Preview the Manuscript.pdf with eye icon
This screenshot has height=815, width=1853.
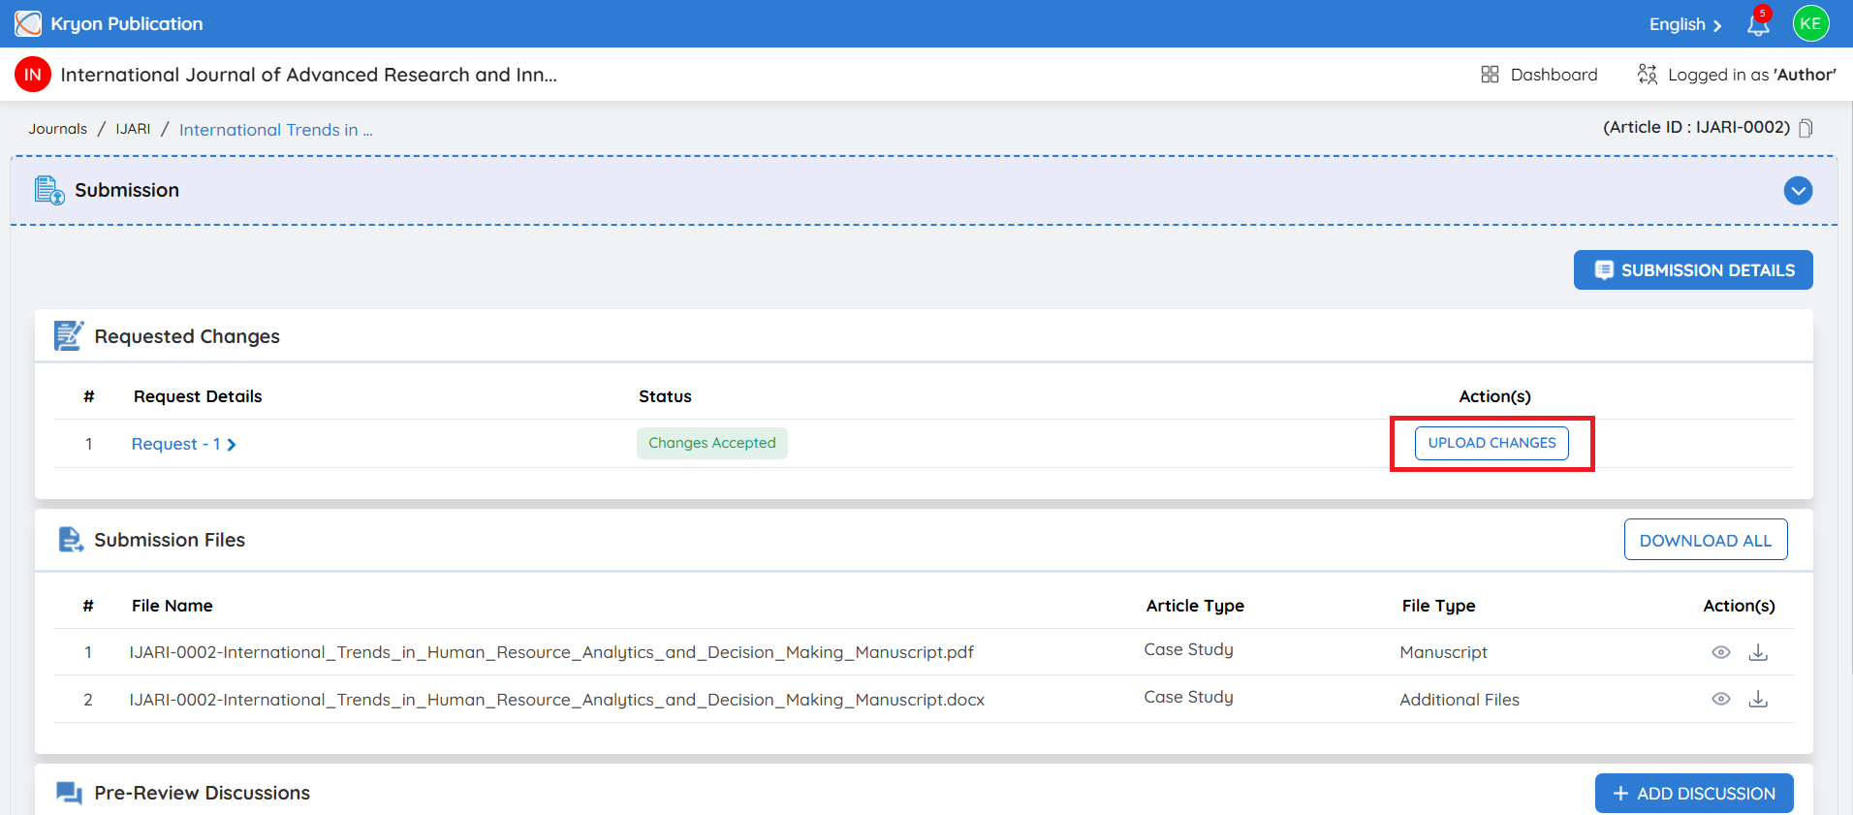(x=1721, y=652)
